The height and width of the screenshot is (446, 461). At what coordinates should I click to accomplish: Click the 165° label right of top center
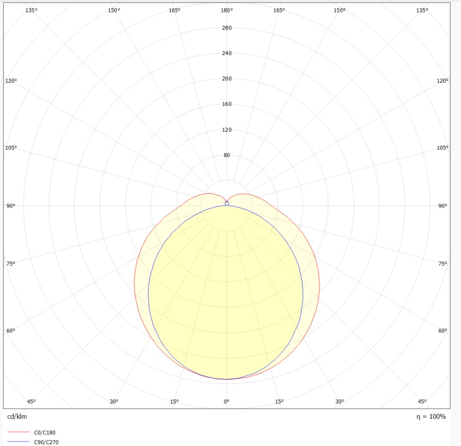click(x=279, y=10)
